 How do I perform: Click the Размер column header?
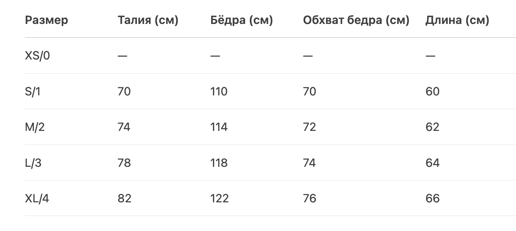46,20
